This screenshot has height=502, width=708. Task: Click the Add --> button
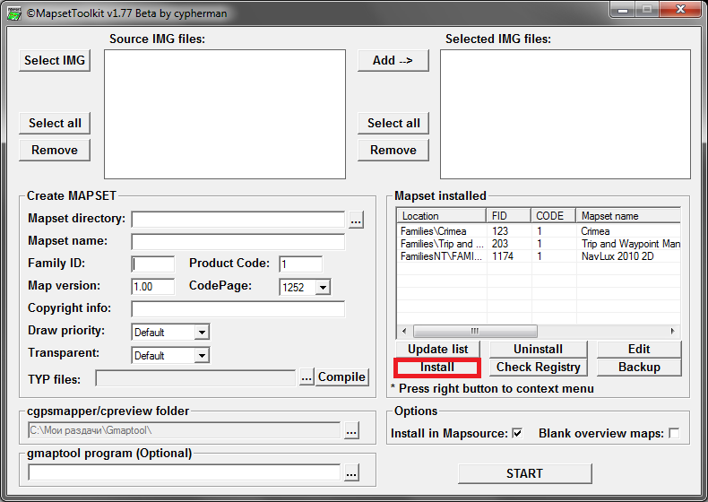pos(393,60)
